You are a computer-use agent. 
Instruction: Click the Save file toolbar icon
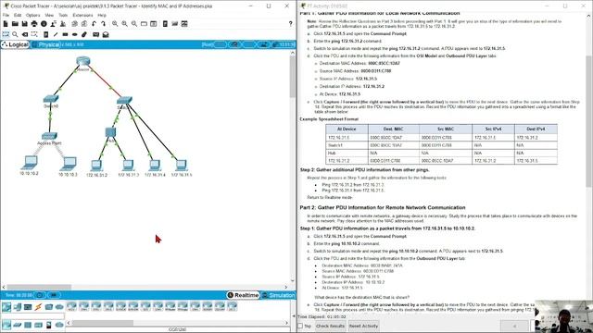[x=25, y=24]
